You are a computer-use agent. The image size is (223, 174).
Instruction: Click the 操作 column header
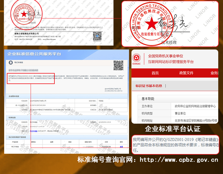[121, 142]
